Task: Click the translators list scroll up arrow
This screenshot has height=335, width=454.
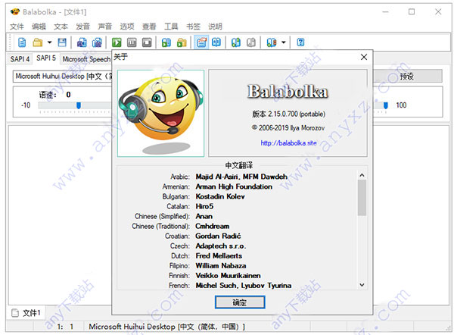Action: pyautogui.click(x=362, y=175)
